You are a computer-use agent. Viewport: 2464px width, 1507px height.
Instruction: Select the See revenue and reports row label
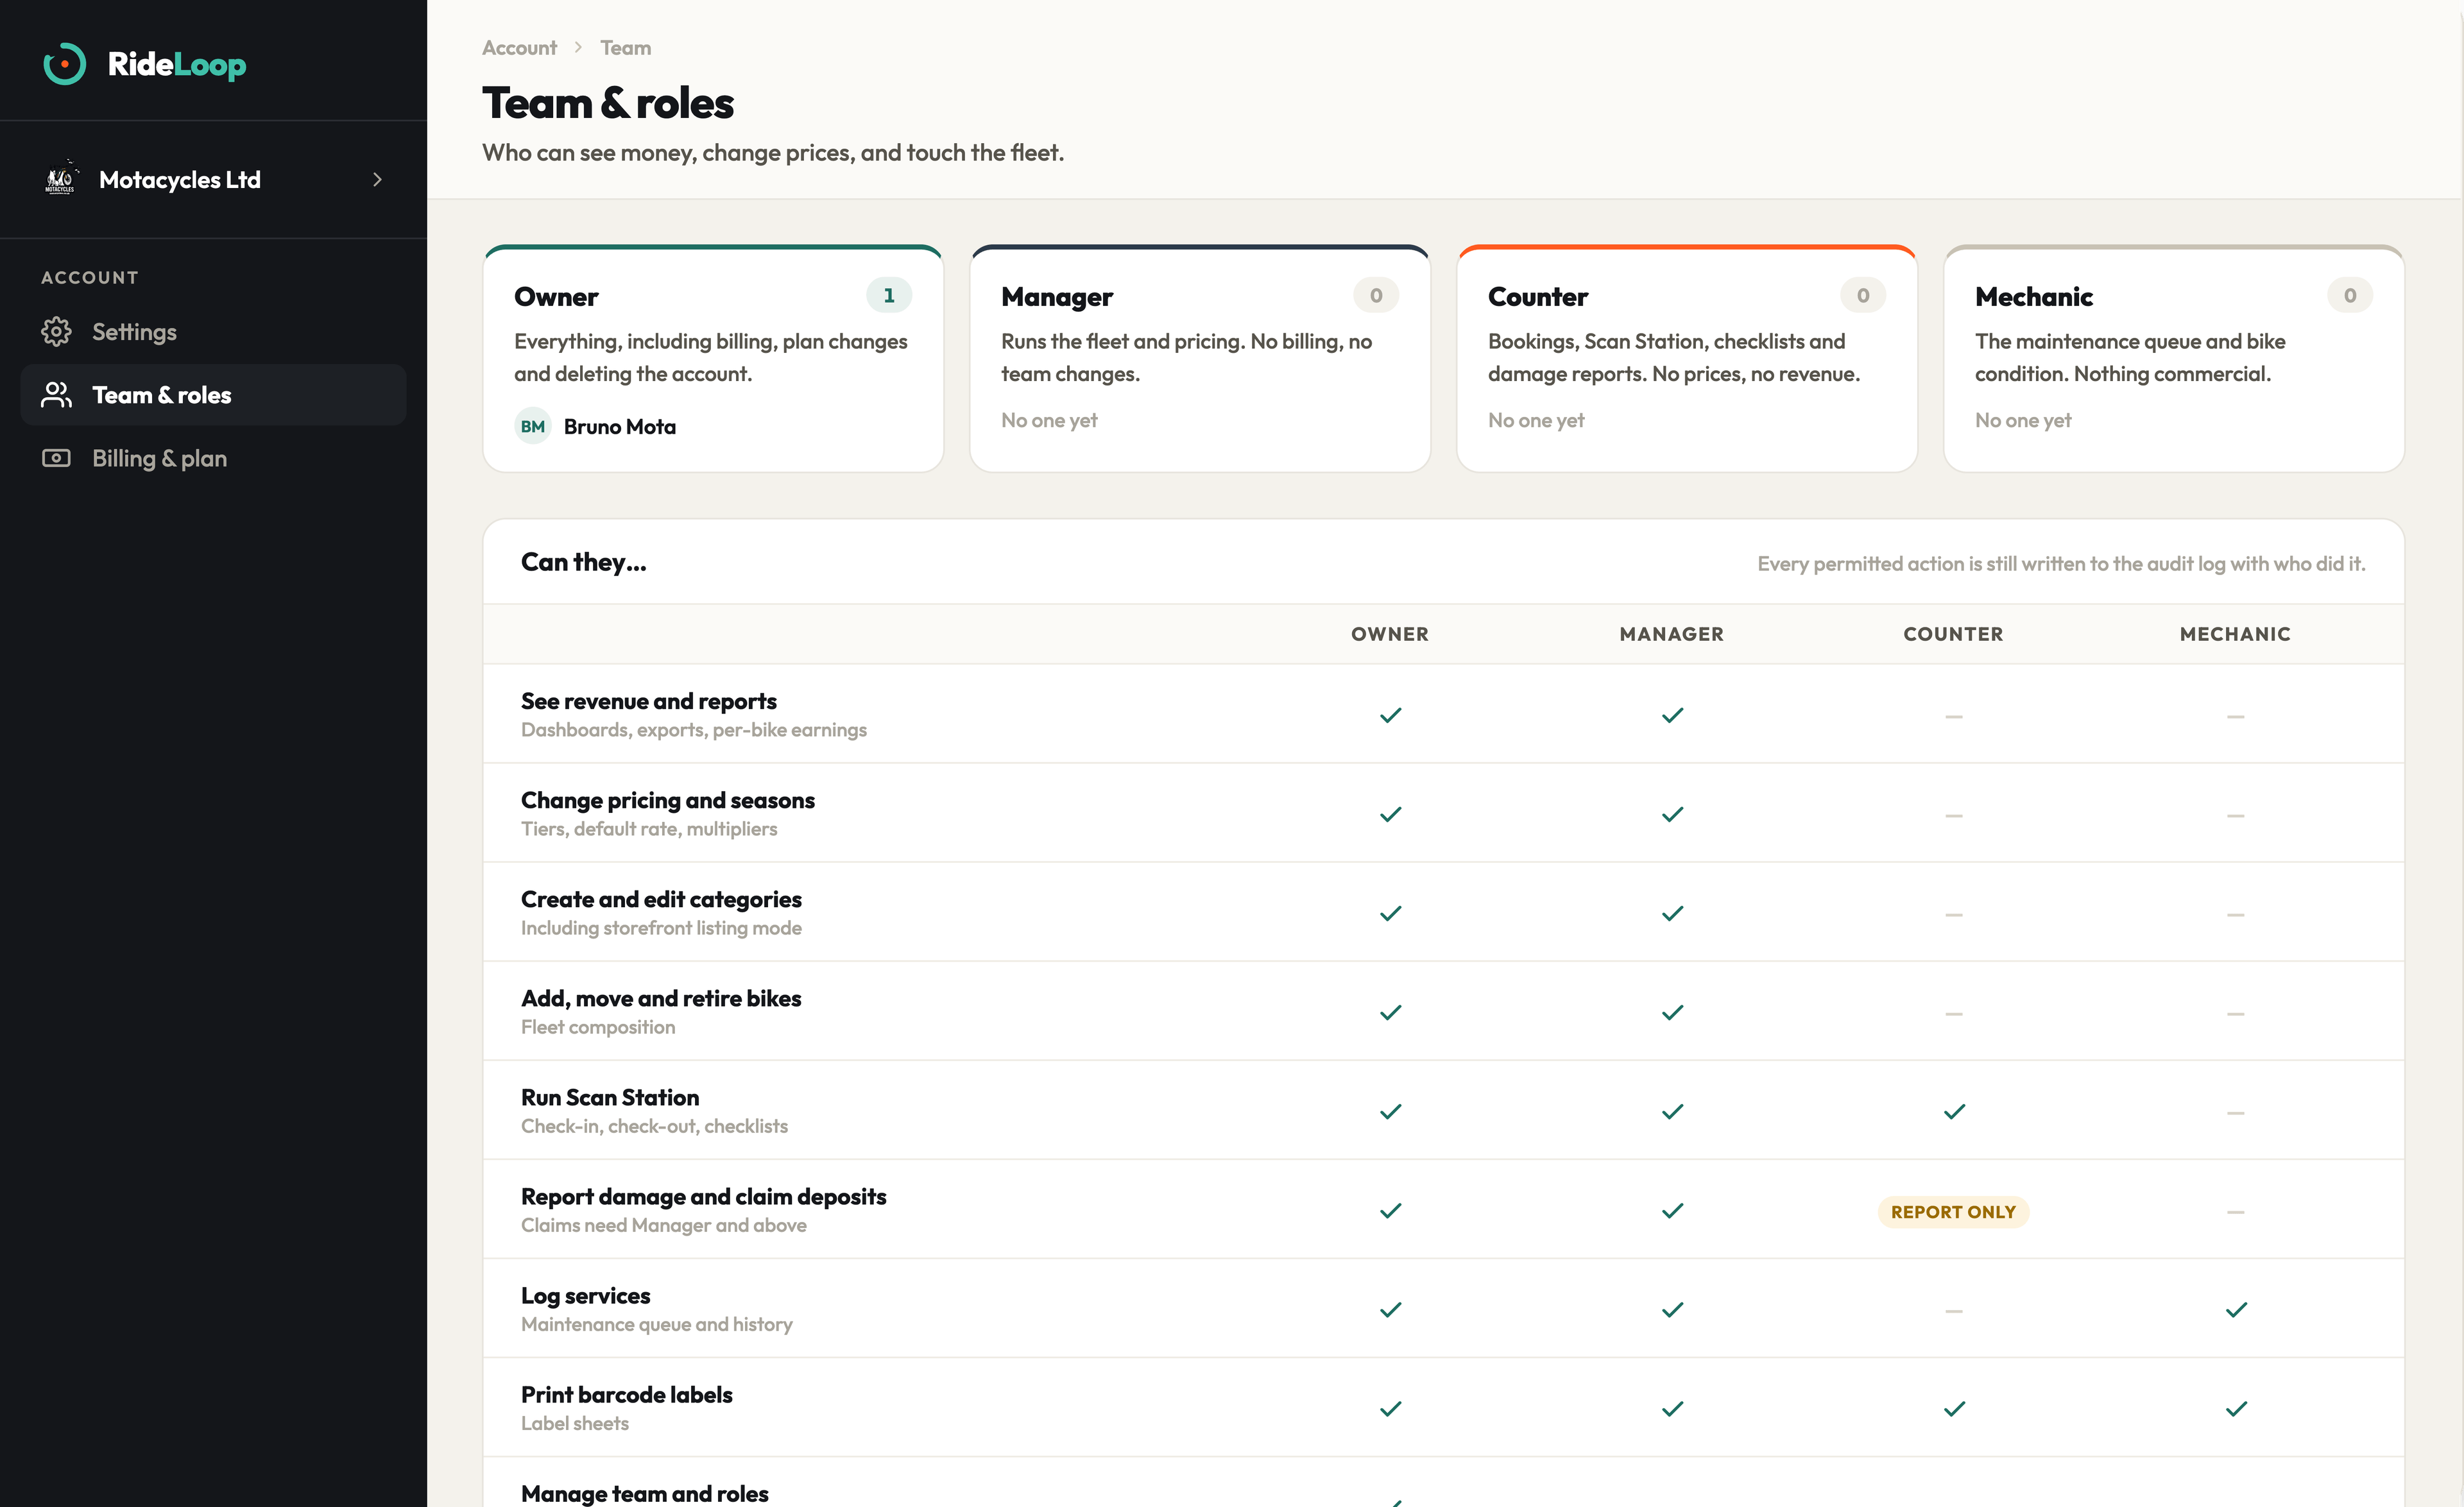648,701
